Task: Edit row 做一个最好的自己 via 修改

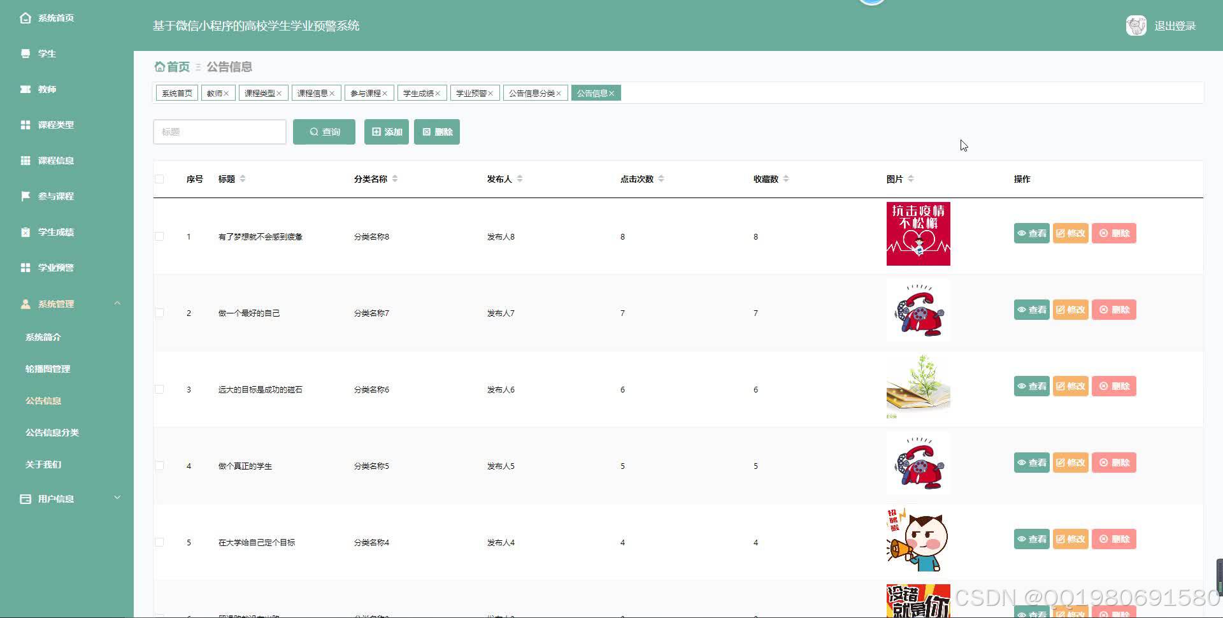Action: [1071, 310]
